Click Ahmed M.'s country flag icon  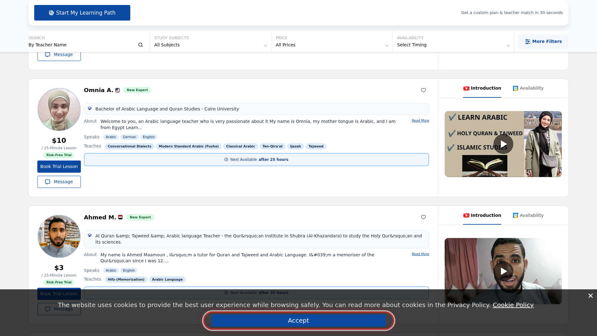120,217
